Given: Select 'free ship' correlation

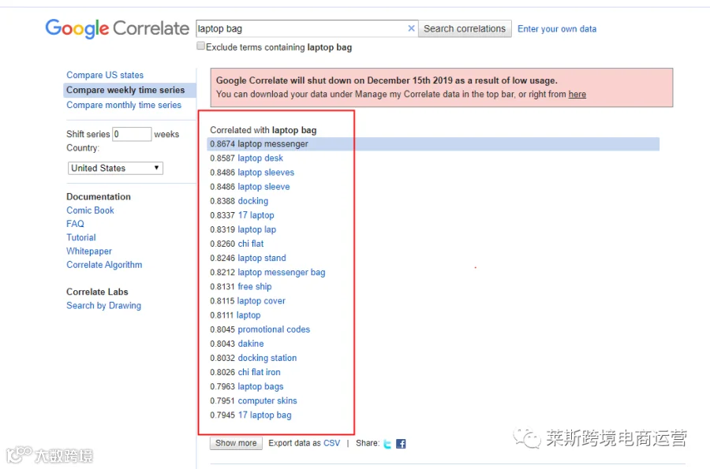Looking at the screenshot, I should pyautogui.click(x=255, y=286).
